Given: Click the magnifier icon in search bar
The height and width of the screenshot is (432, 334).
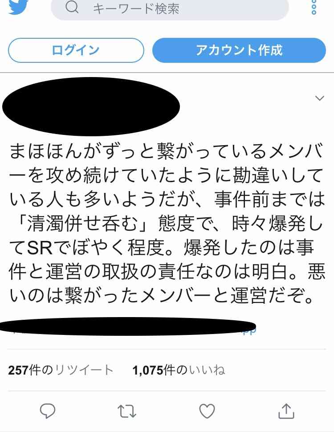Looking at the screenshot, I should 72,8.
